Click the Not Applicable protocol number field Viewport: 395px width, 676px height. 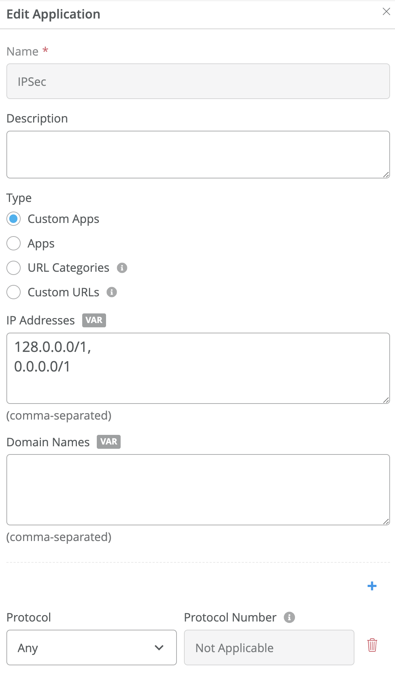pyautogui.click(x=269, y=648)
